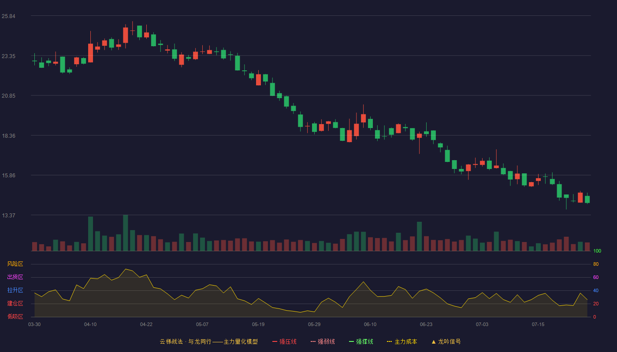Click the 15.86 price axis label

(x=8, y=176)
